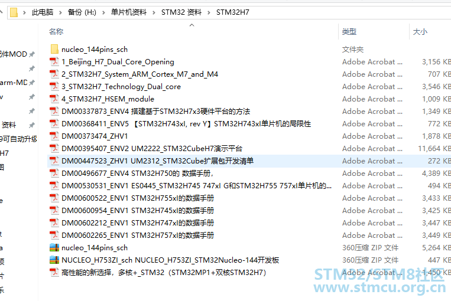Click the nucleo_144pins_sch yellow folder icon

pyautogui.click(x=54, y=50)
